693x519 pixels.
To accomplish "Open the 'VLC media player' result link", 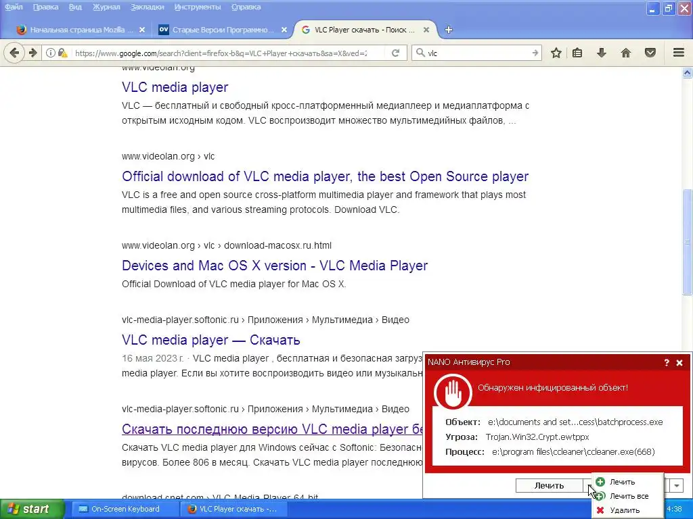I will 175,87.
